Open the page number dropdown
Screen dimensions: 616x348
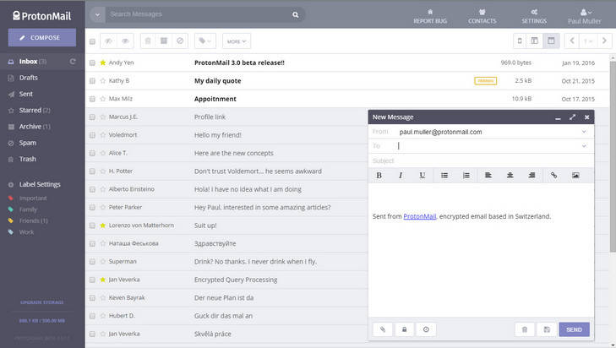point(588,41)
